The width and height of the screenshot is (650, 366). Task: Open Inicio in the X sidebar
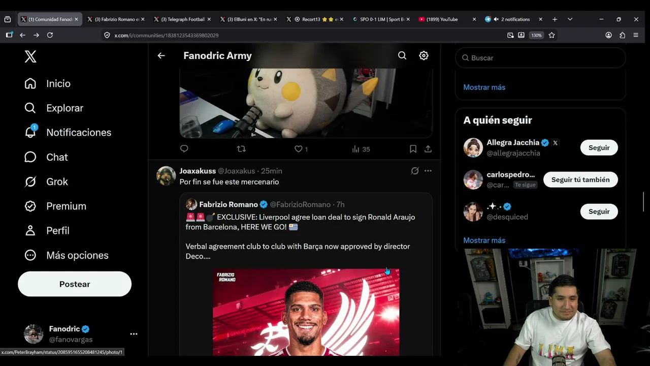[48, 83]
